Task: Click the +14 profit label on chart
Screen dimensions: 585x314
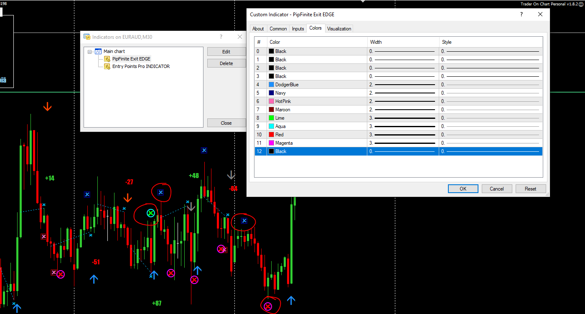Action: [50, 178]
